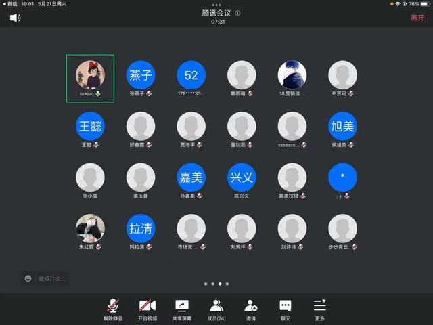Return to 微信 via status bar back link

(x=10, y=4)
